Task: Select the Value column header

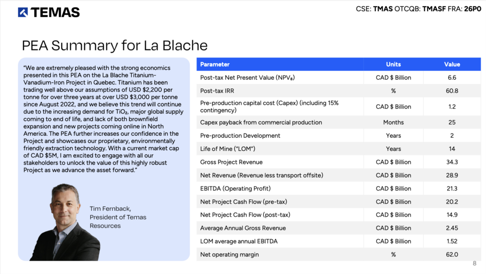Action: (452, 64)
